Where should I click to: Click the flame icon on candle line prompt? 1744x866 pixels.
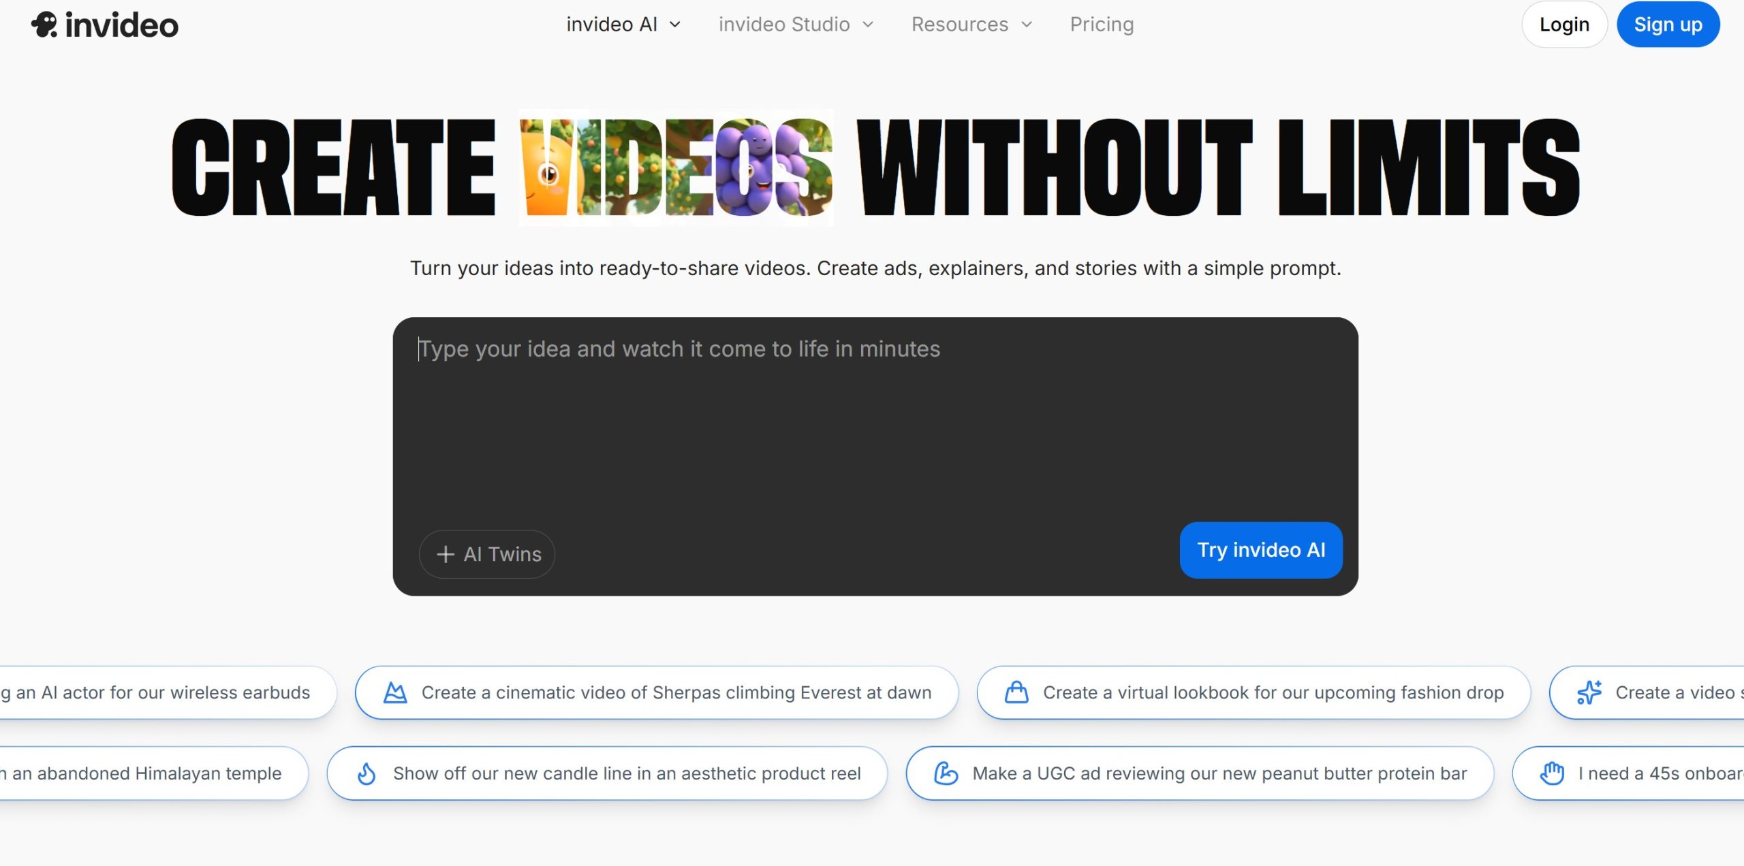[367, 773]
